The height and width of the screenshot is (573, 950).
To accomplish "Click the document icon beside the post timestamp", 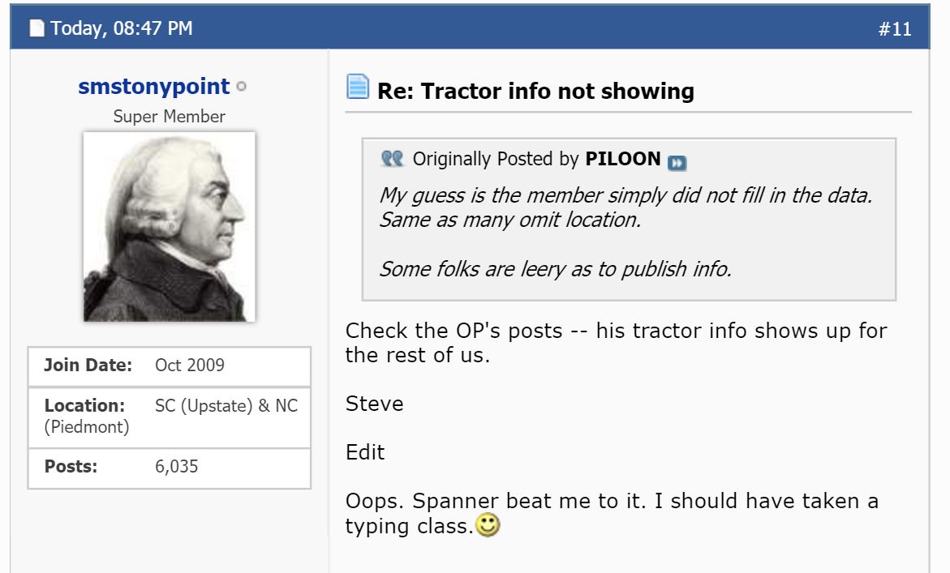I will 37,29.
